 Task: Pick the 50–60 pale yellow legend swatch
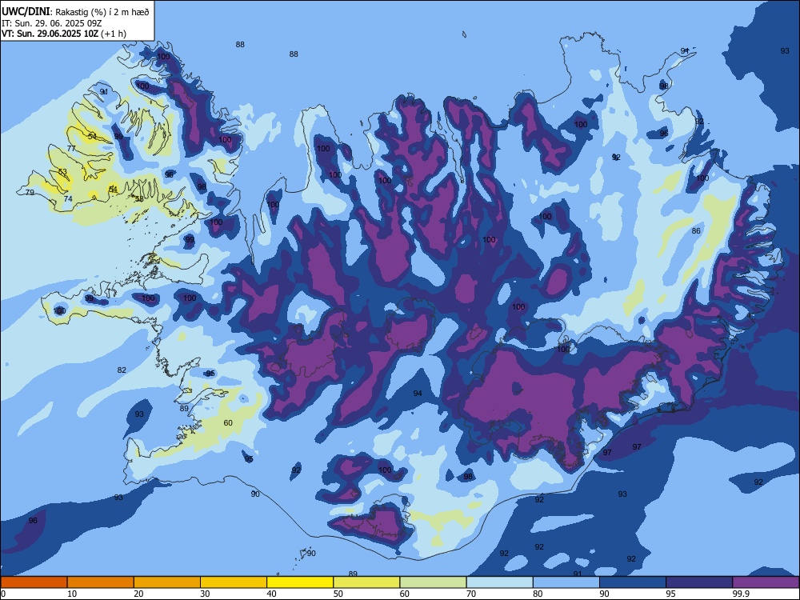366,582
